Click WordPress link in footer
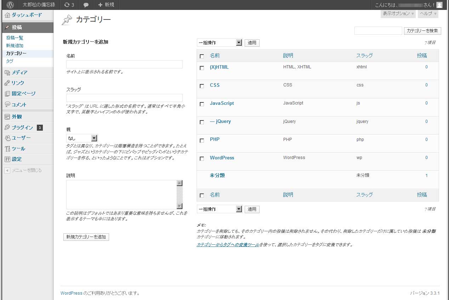 71,293
